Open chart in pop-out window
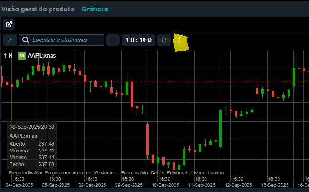This screenshot has height=192, width=309. (x=10, y=24)
